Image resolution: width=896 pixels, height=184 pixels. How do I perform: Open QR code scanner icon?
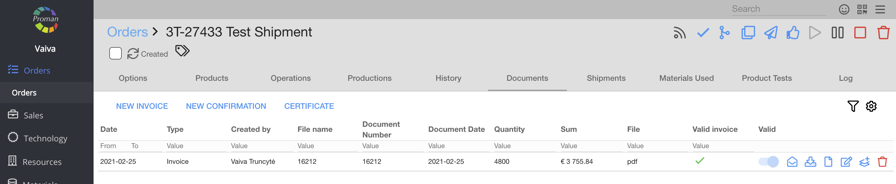coord(862,9)
